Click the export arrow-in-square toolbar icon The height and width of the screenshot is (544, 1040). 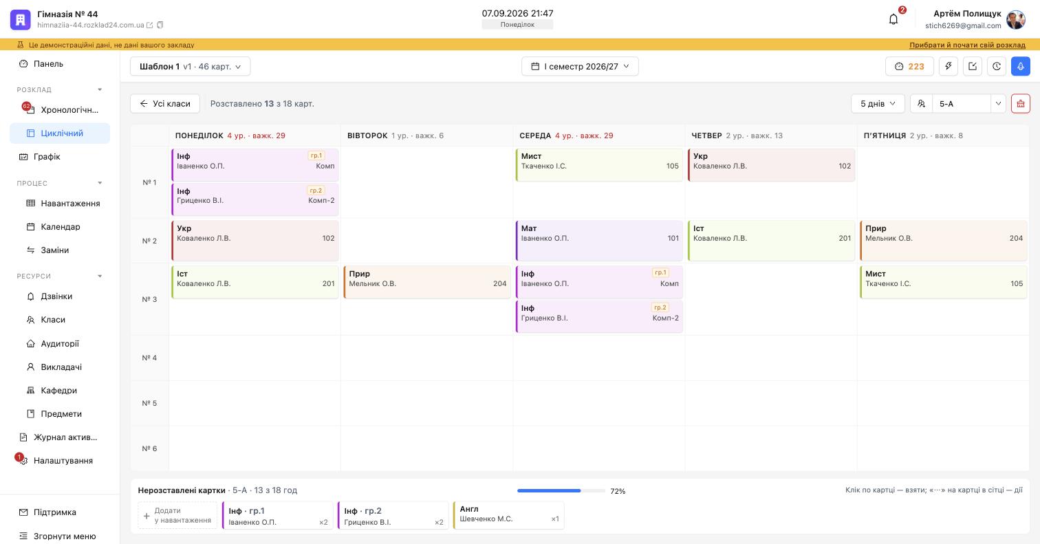tap(973, 66)
